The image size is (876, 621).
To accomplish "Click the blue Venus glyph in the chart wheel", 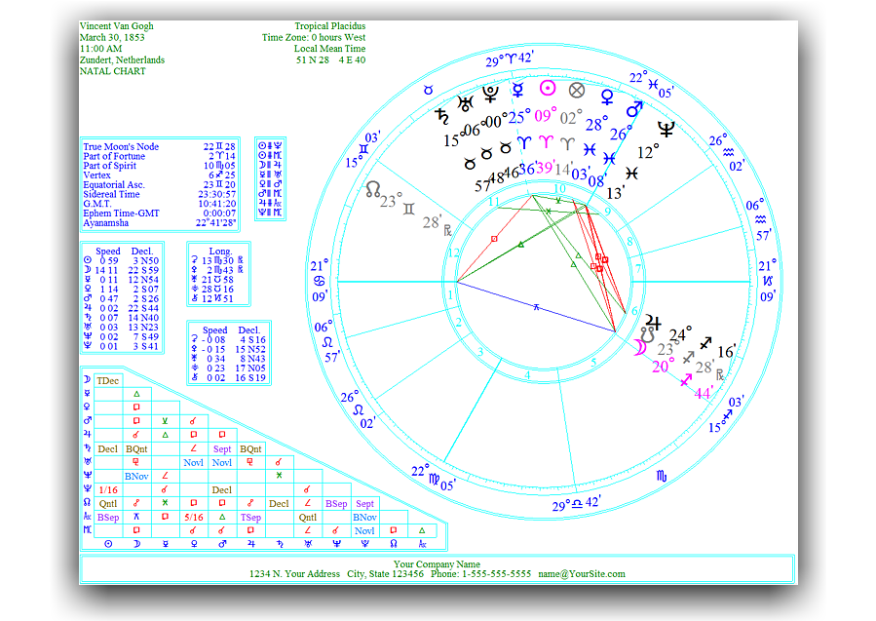I will pyautogui.click(x=606, y=97).
